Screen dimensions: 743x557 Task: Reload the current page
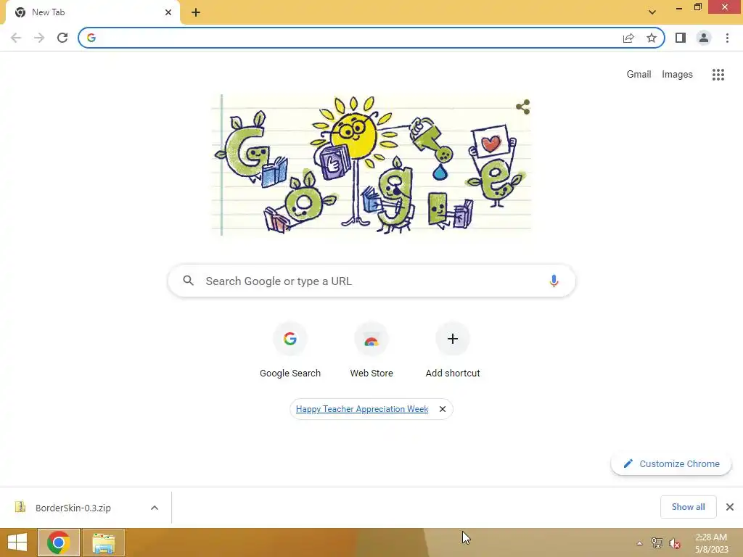pos(62,38)
